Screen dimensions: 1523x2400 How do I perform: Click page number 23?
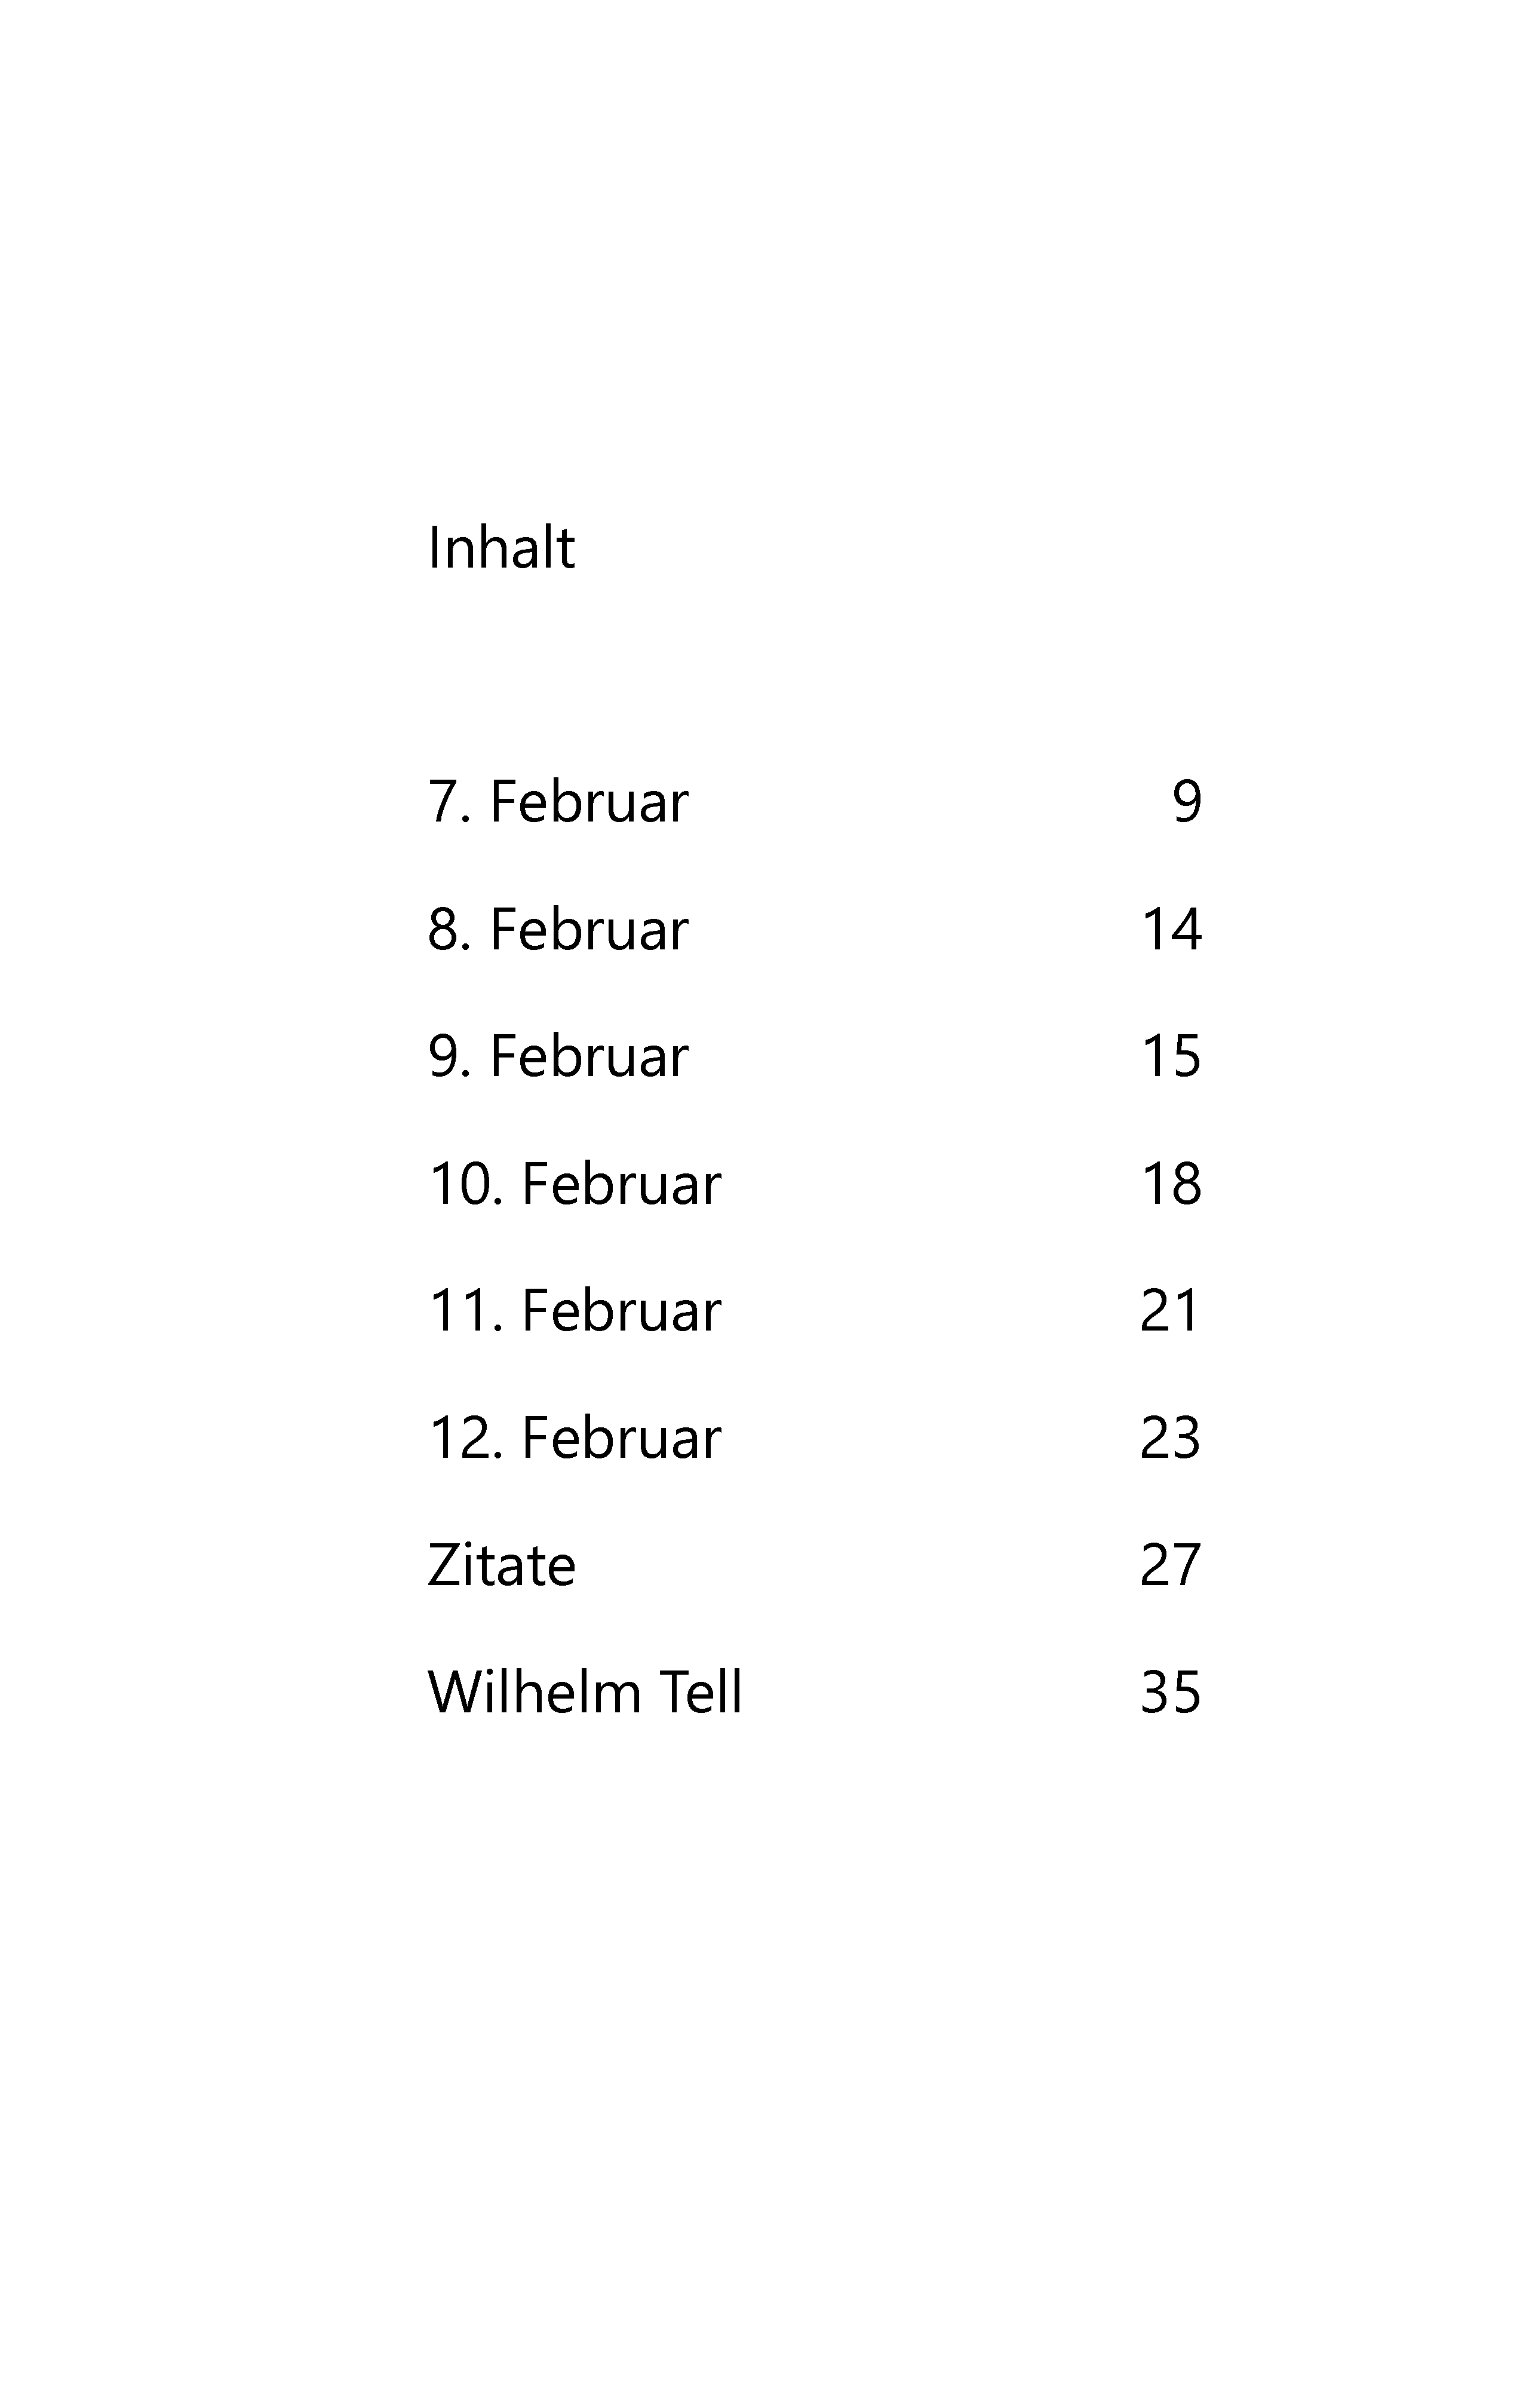tap(1171, 1438)
